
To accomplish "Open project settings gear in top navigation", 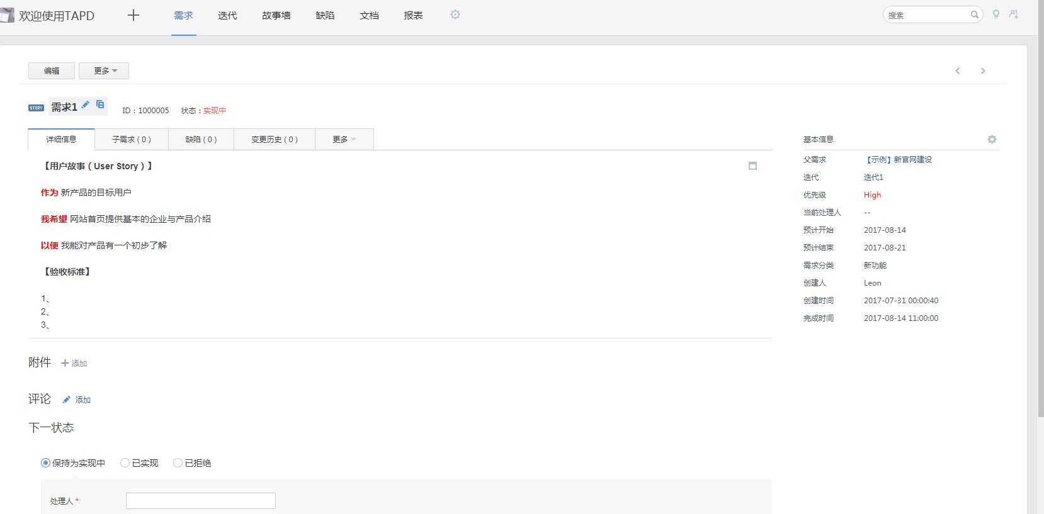I will coord(455,14).
